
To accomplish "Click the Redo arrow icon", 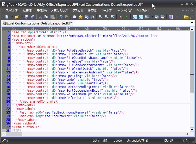I will (66, 17).
